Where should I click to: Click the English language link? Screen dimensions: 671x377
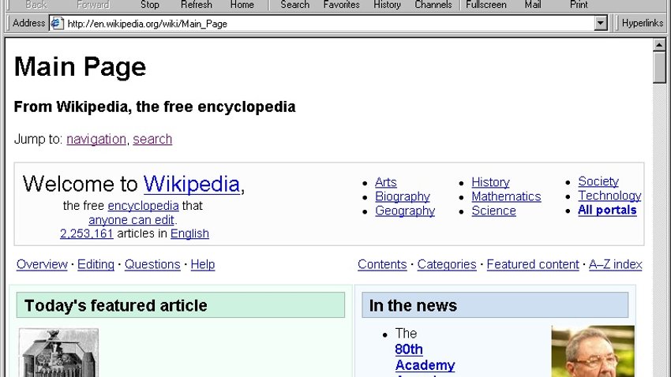pyautogui.click(x=189, y=233)
